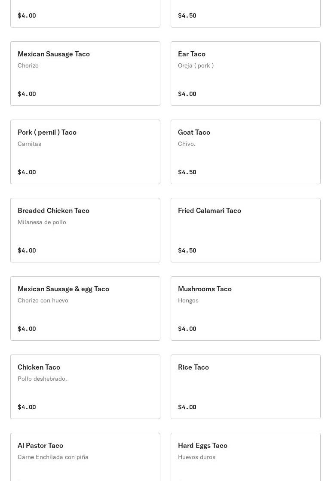Select the Ear Taco menu card
The height and width of the screenshot is (481, 331).
[x=245, y=74]
